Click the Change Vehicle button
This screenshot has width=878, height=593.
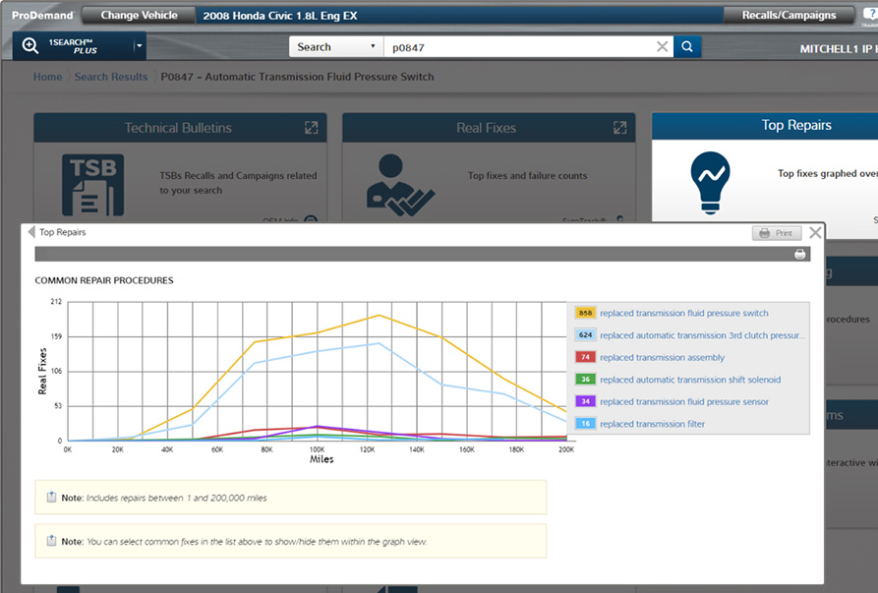tap(139, 15)
